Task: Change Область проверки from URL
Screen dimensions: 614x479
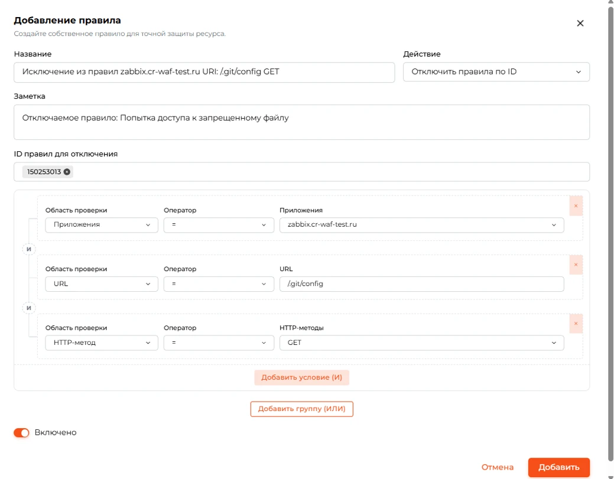Action: [x=102, y=284]
